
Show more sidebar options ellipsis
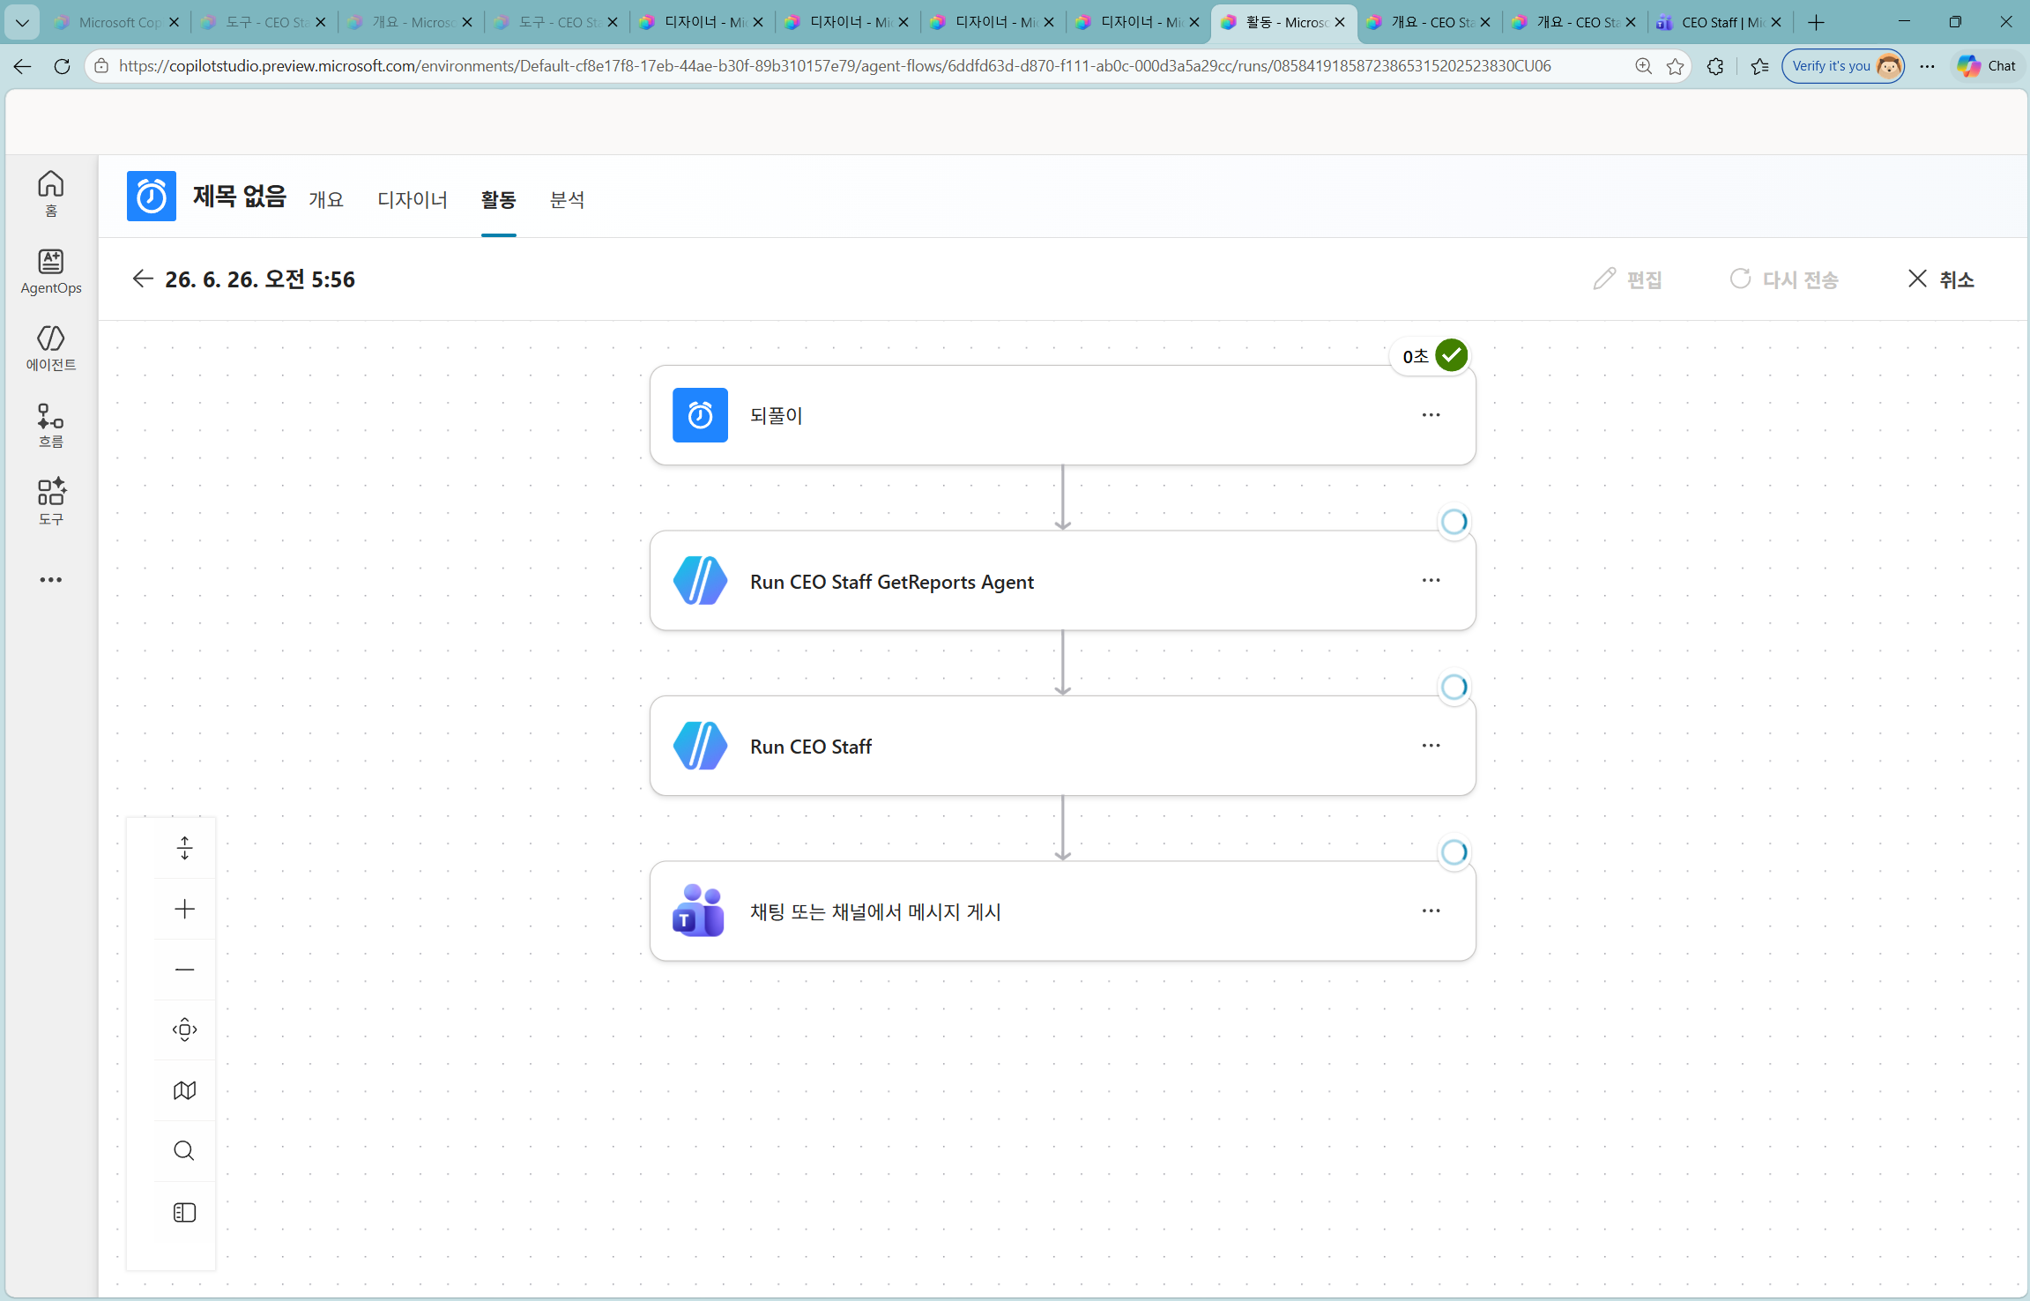point(51,580)
